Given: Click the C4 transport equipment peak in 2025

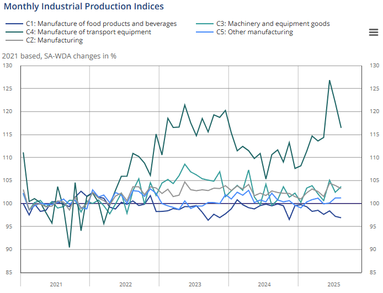Looking at the screenshot, I should click(x=329, y=81).
